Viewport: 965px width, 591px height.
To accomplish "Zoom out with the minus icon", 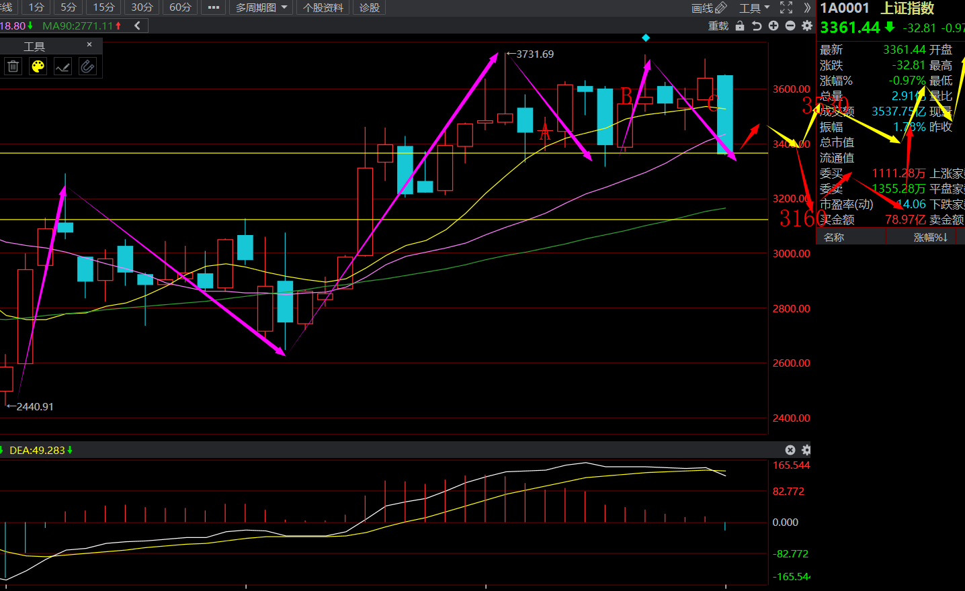I will [790, 26].
